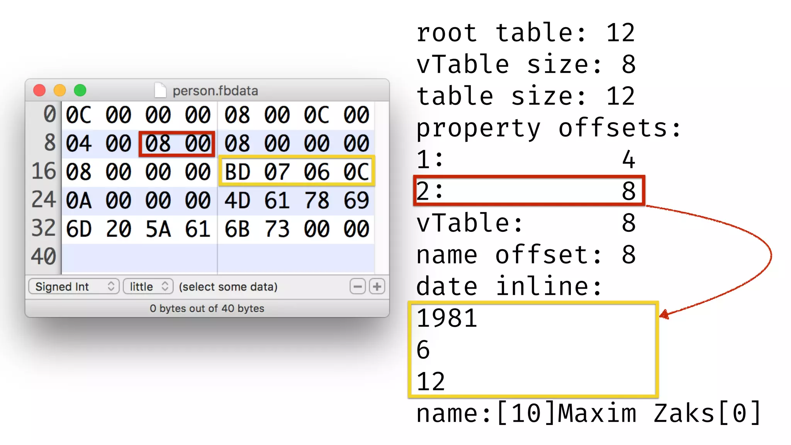Click the name:[10]Maxim Zaks[0] line
Screen dimensions: 791x445
[589, 413]
